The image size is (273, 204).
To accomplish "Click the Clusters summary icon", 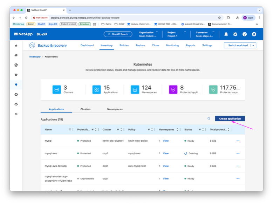I will (x=57, y=89).
